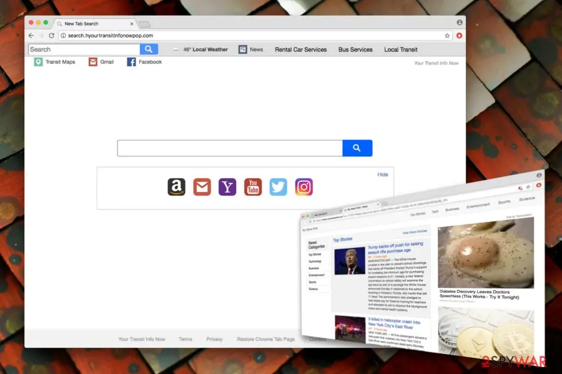Click View More Articles in the news window
Viewport: 562px width, 374px height.
coord(415,232)
